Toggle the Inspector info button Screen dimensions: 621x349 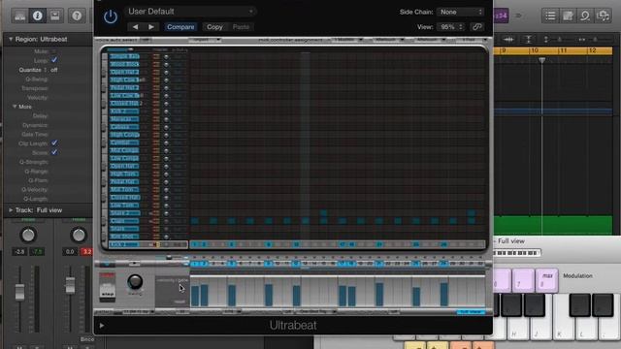coord(37,16)
